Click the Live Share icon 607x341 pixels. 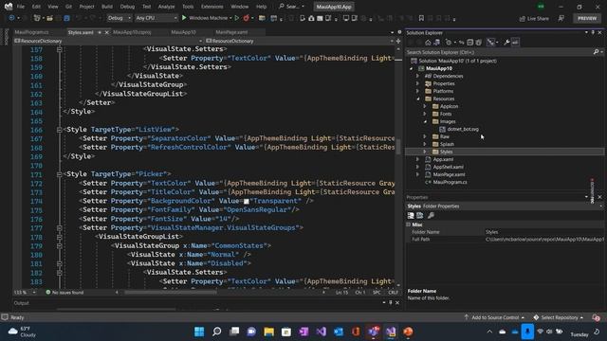(x=534, y=18)
